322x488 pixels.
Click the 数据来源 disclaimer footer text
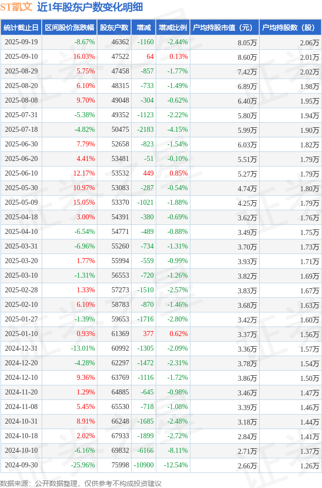tap(80, 483)
